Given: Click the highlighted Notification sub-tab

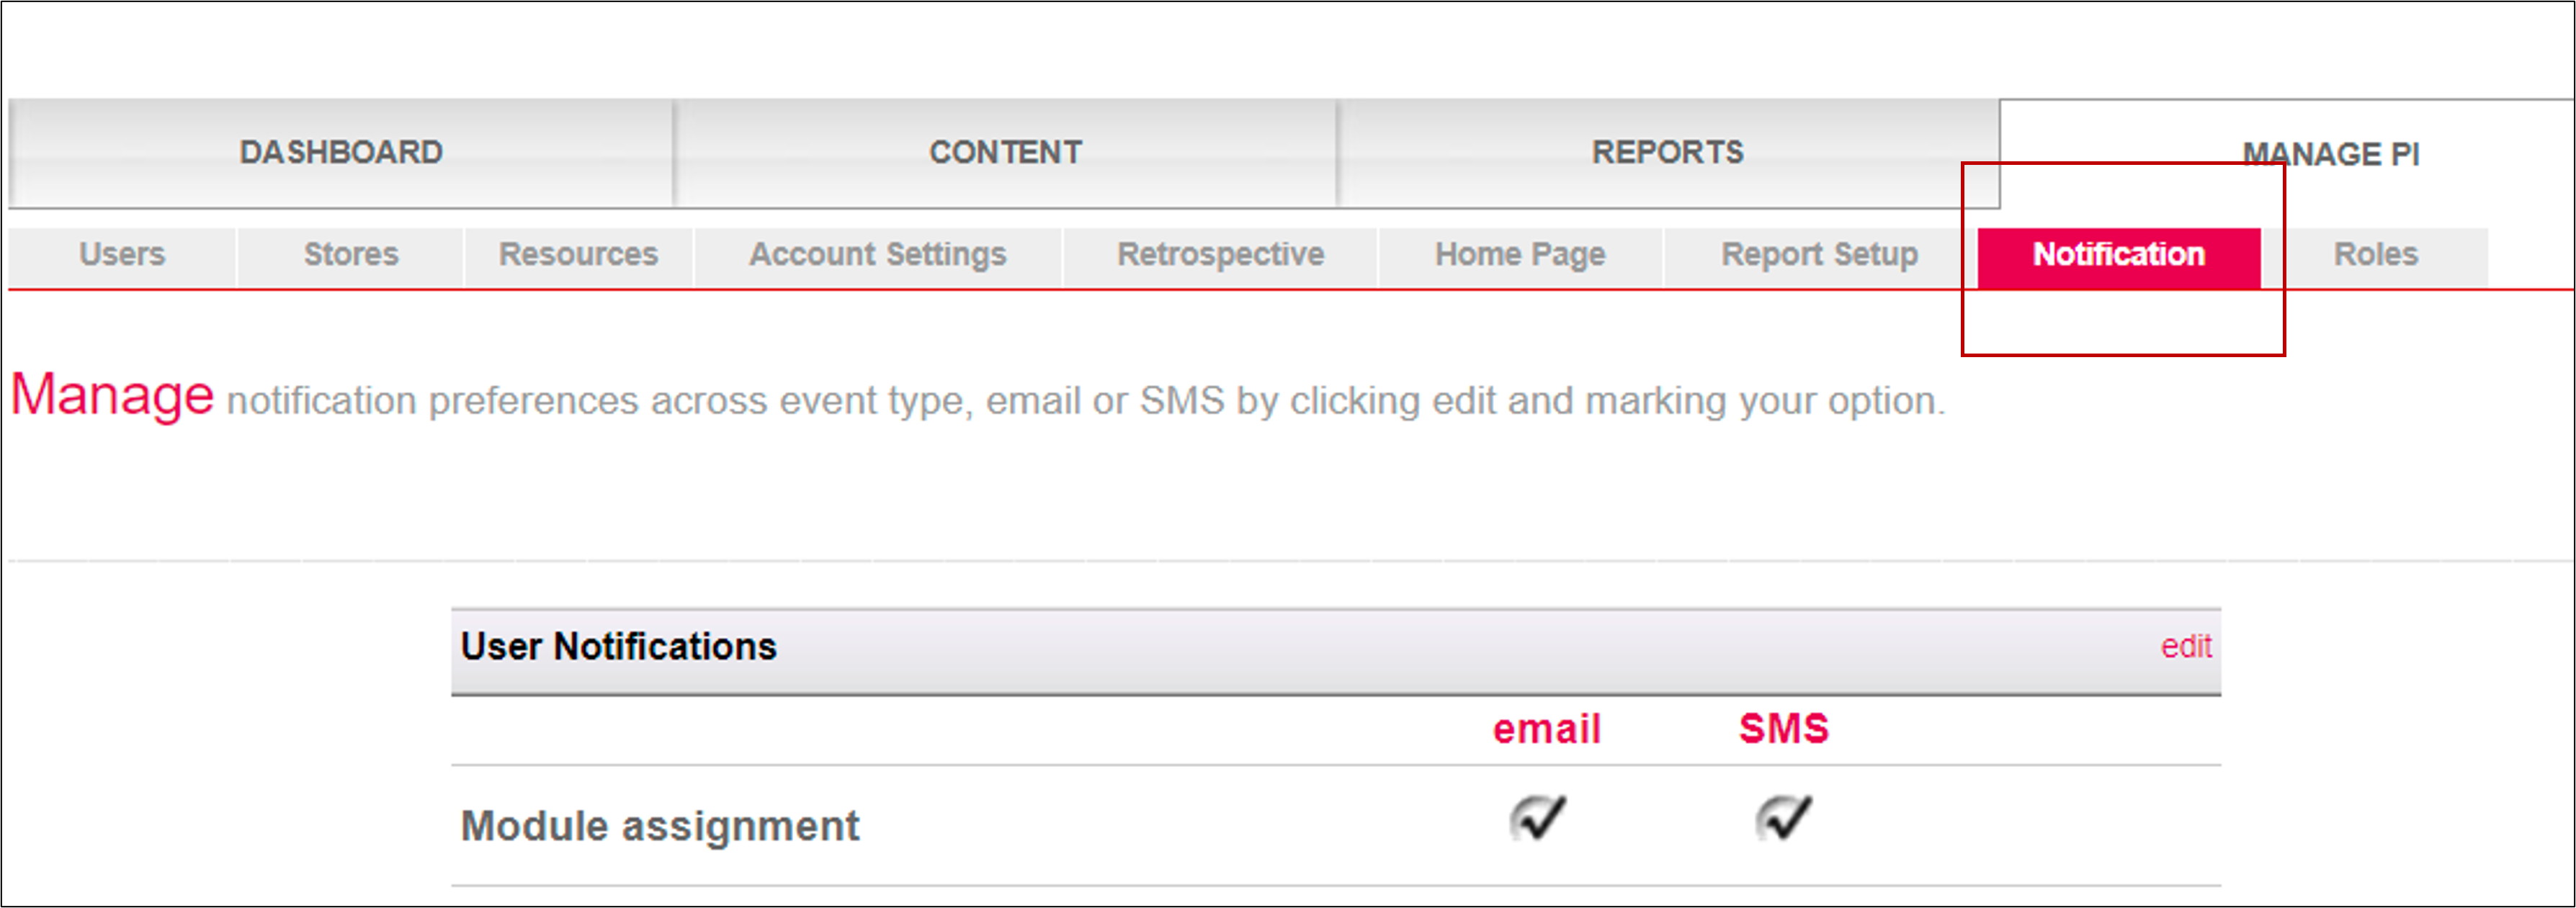Looking at the screenshot, I should coord(2118,255).
